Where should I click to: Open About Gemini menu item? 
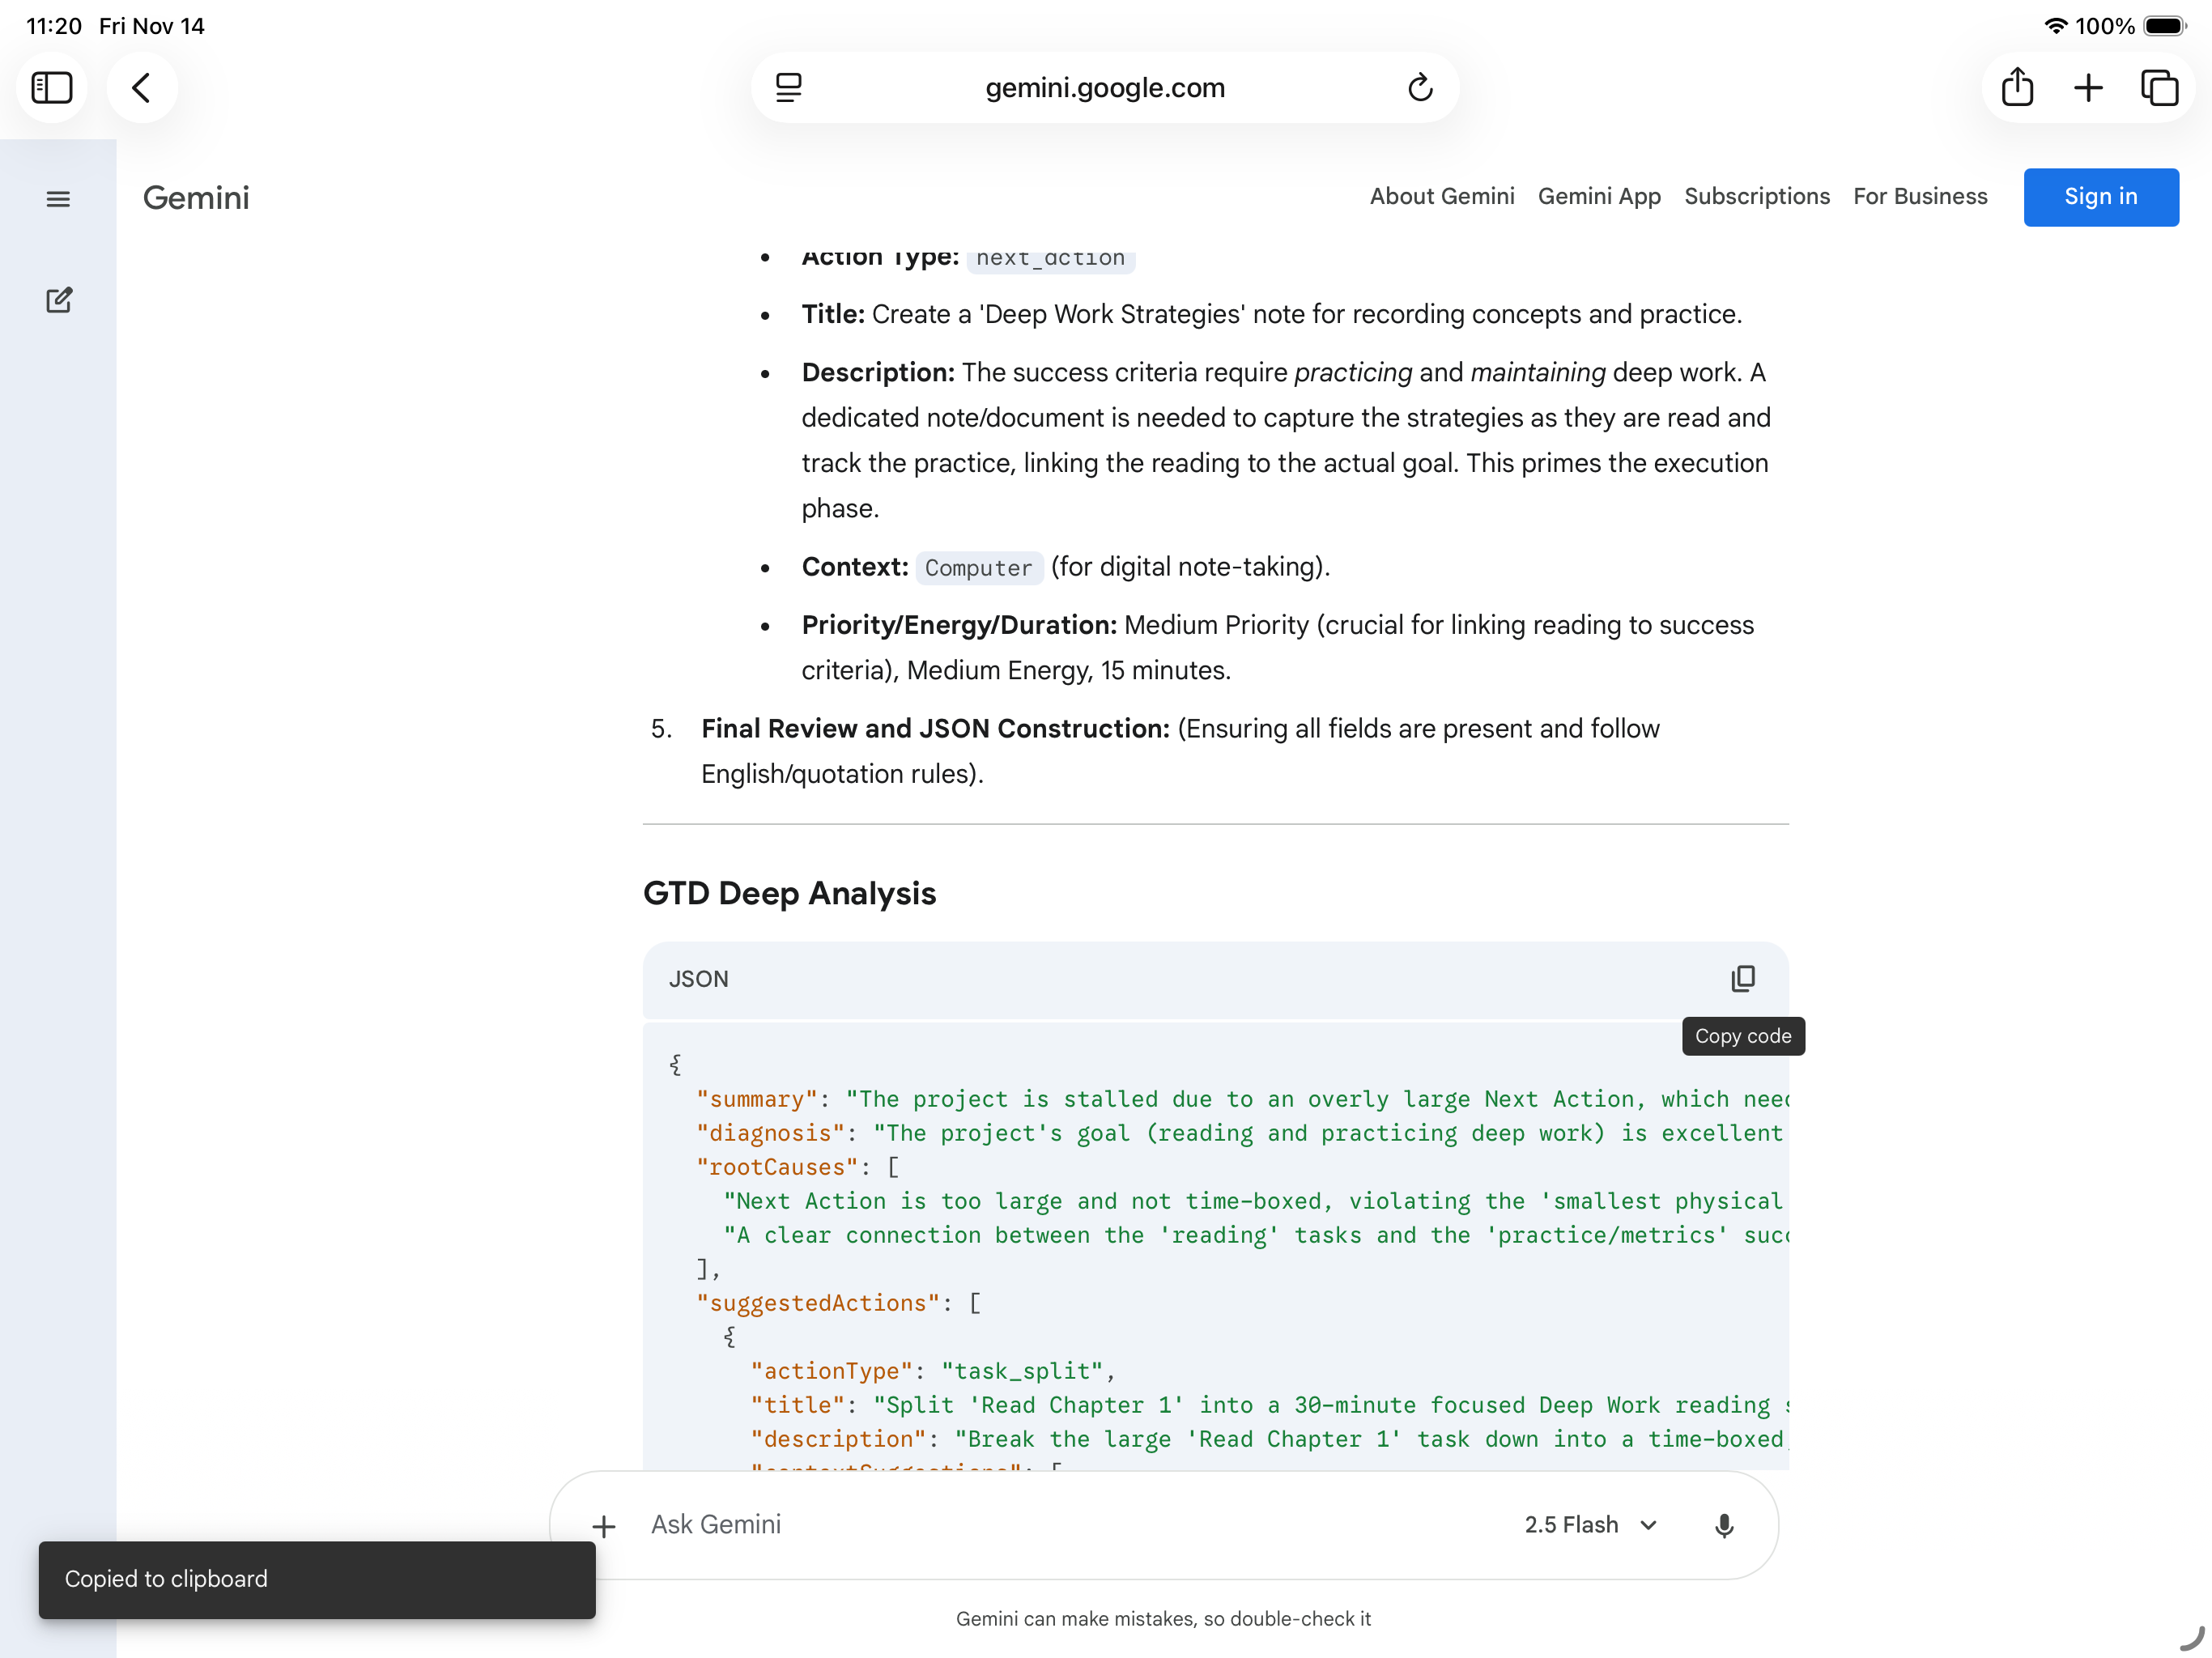(x=1441, y=197)
